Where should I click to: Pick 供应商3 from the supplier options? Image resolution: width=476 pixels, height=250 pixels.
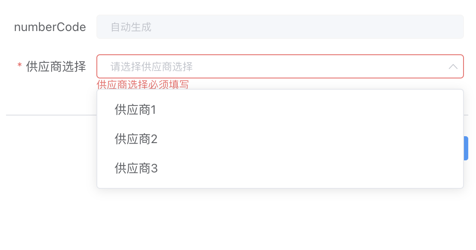pos(136,168)
